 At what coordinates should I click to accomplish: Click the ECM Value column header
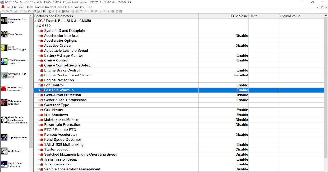pyautogui.click(x=224, y=16)
